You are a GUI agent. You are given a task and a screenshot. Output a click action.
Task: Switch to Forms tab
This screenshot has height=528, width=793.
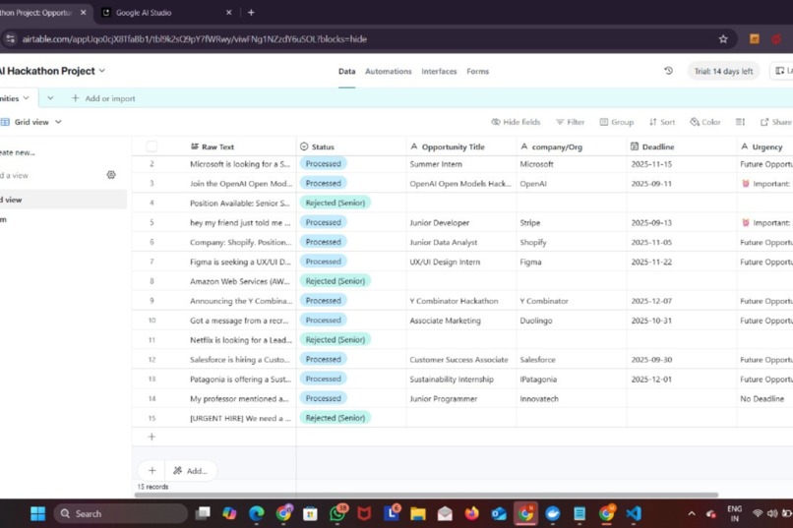[x=478, y=71]
